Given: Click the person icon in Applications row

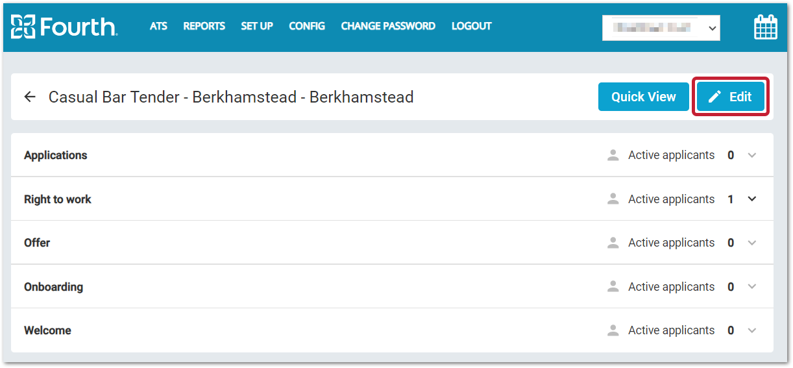Looking at the screenshot, I should coord(613,155).
